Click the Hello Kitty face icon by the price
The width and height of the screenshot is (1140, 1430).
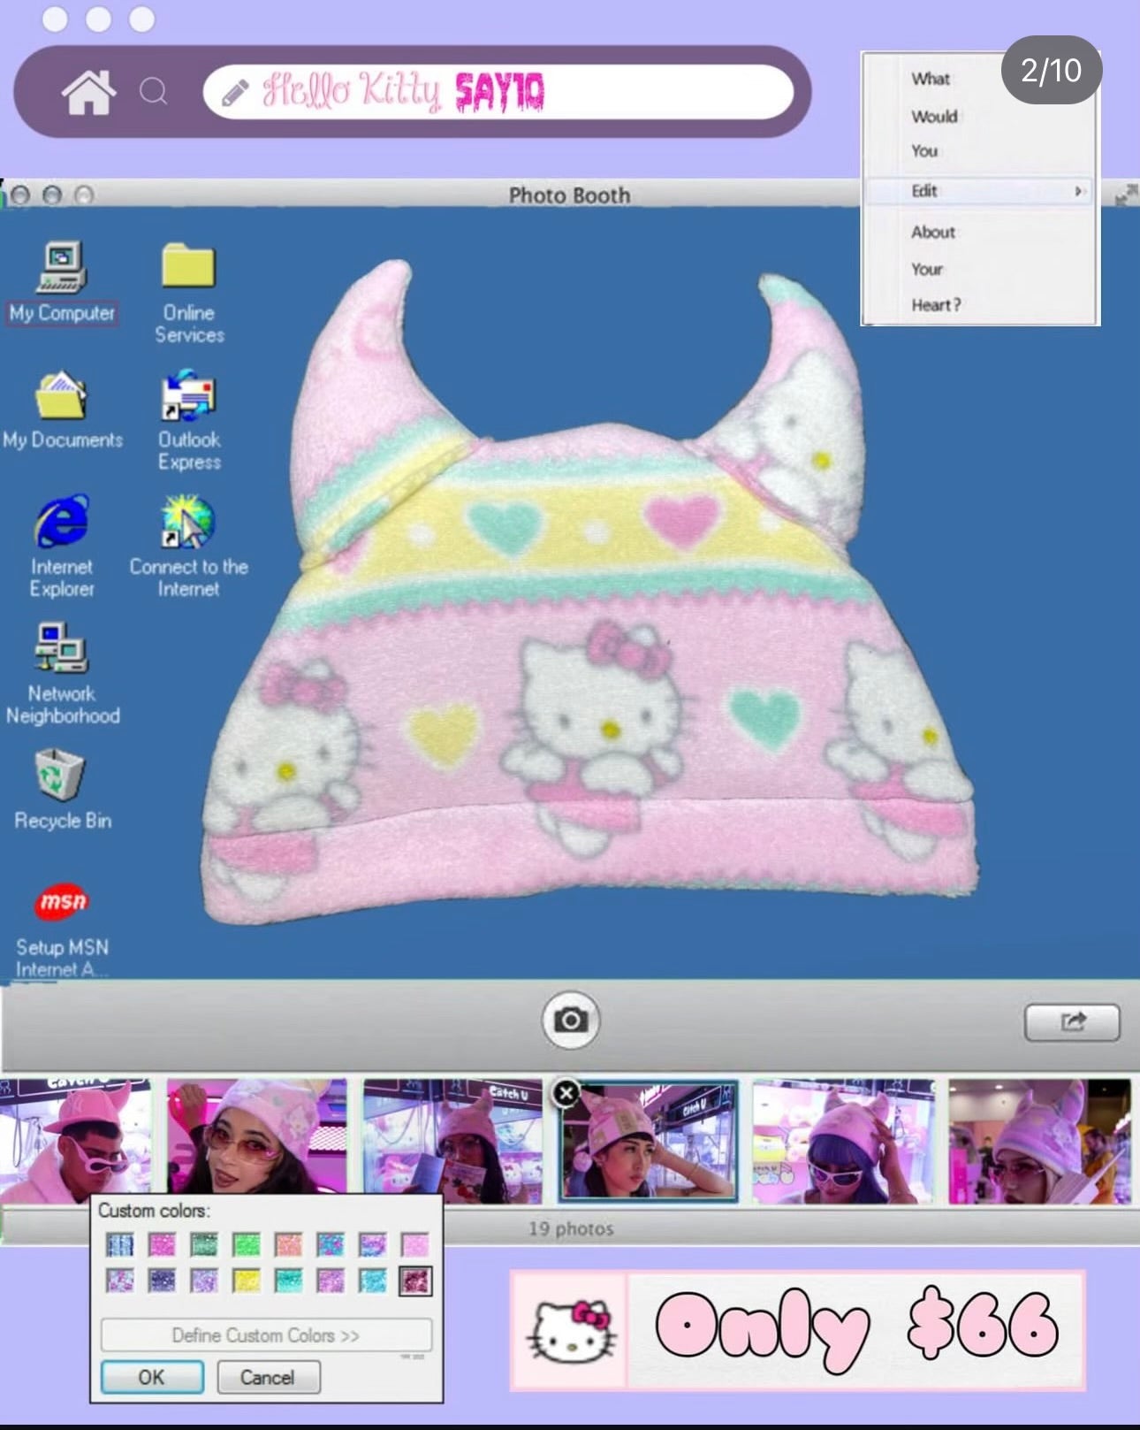pos(570,1330)
